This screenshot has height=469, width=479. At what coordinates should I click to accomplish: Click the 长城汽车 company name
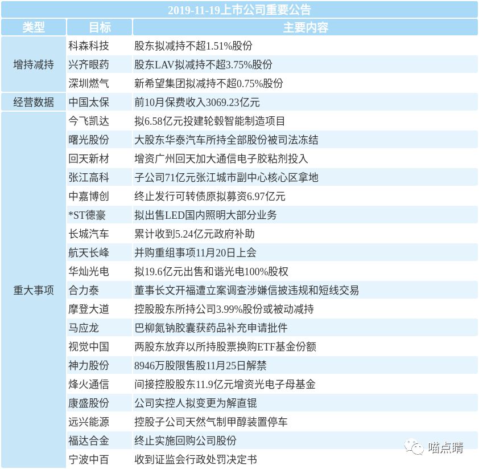pos(89,234)
